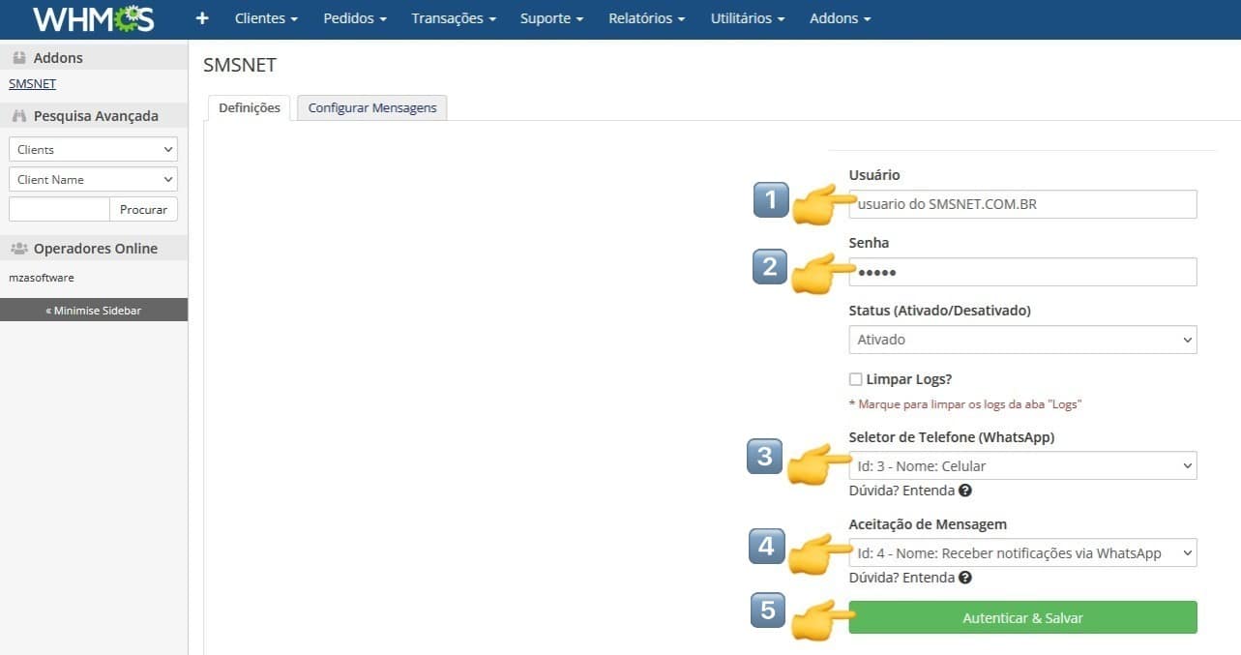The image size is (1241, 655).
Task: Click help icon under Seletor de Telefone
Action: [965, 491]
